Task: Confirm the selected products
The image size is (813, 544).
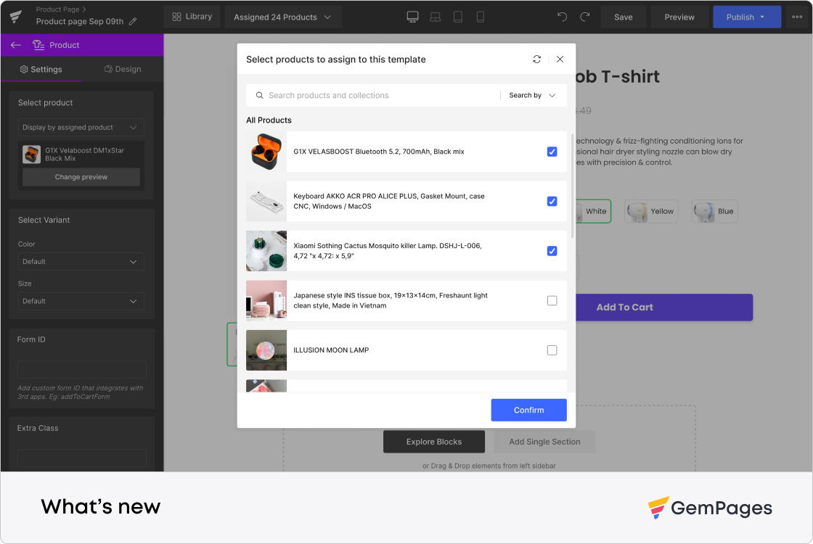Action: click(x=529, y=411)
